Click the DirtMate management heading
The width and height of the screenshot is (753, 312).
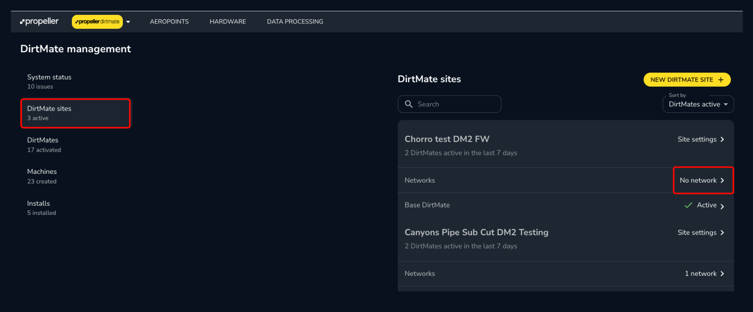click(x=75, y=49)
